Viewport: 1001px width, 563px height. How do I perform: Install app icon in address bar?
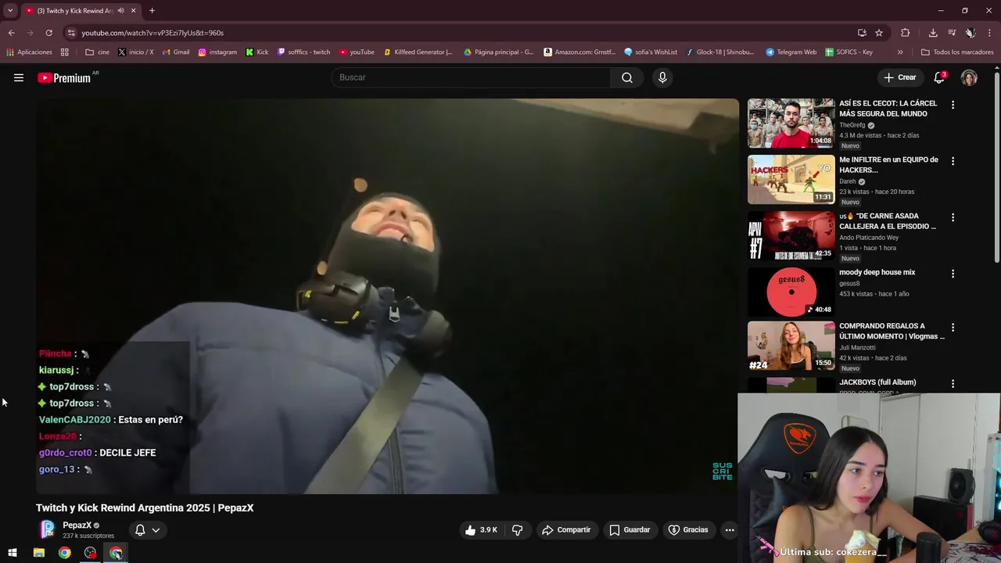tap(862, 33)
